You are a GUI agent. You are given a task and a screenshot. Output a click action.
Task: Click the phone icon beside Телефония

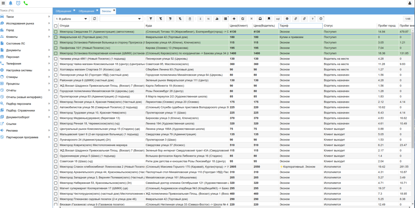2,63
